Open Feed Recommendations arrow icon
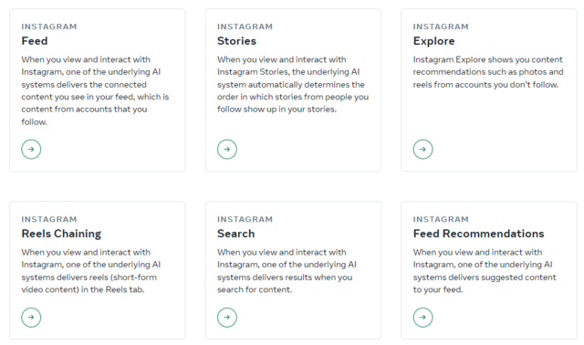 tap(422, 318)
